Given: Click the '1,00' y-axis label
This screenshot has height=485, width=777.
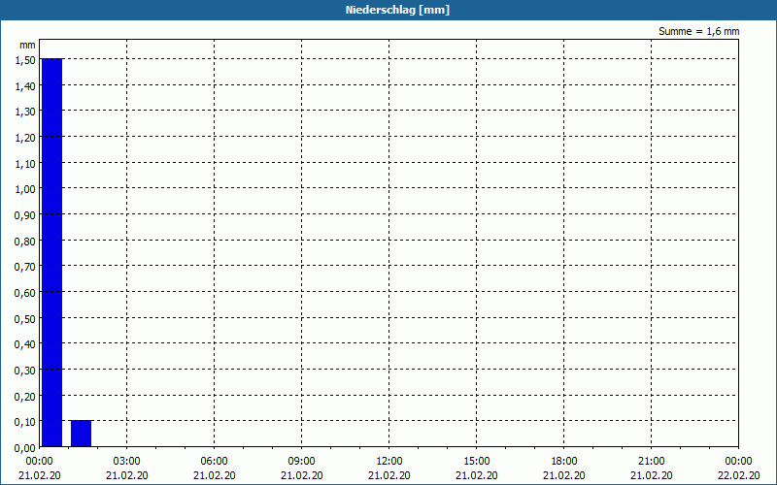Looking at the screenshot, I should [25, 189].
